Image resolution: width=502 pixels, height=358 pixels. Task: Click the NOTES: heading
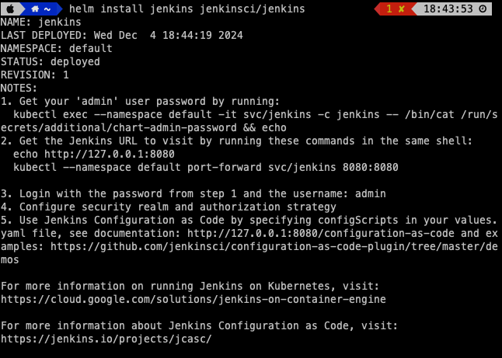[x=19, y=89]
